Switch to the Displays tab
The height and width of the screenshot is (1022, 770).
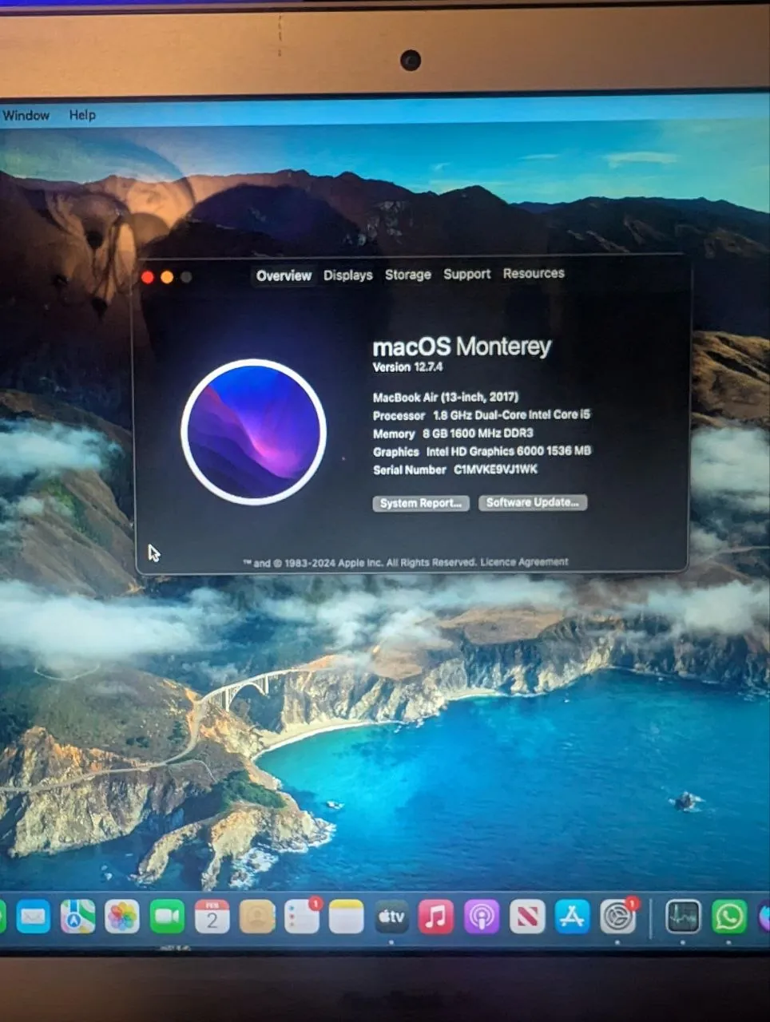[x=348, y=275]
